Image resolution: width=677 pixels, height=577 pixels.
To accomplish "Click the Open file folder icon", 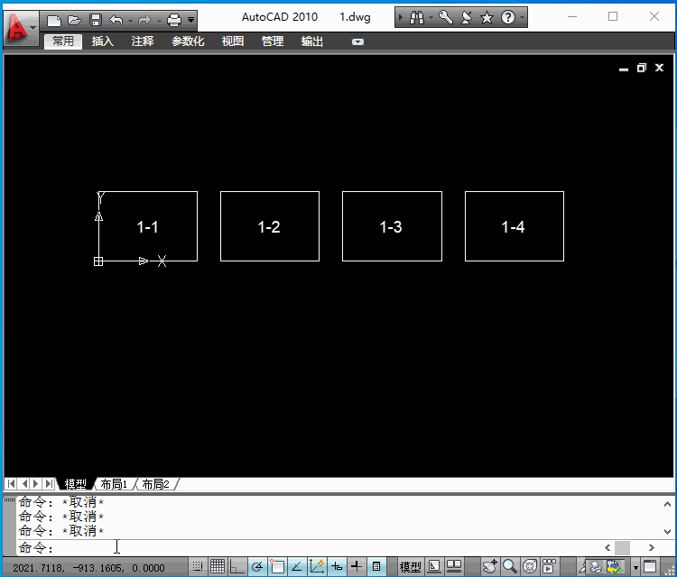I will click(x=75, y=20).
